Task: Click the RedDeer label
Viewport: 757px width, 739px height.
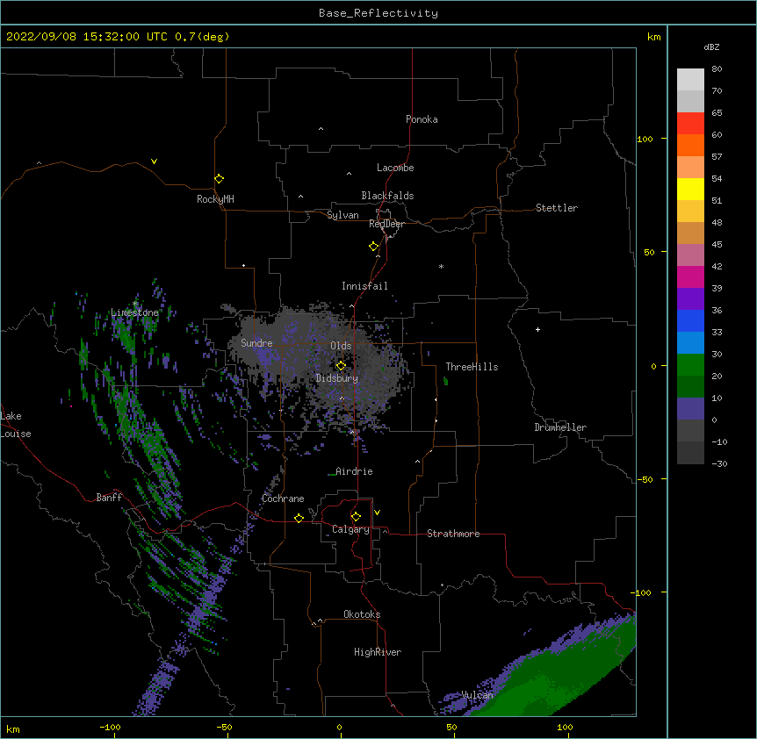Action: click(386, 224)
